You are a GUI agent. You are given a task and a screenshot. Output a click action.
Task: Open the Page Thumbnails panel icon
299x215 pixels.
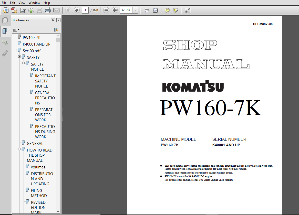[5, 20]
